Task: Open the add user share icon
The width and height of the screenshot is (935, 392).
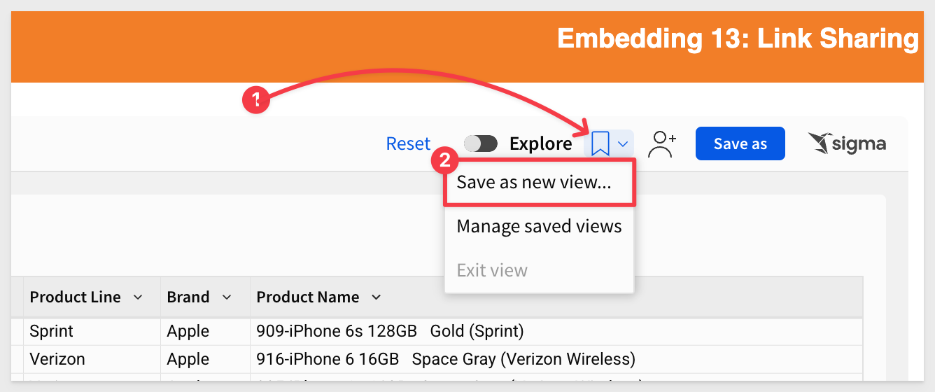Action: [x=662, y=144]
